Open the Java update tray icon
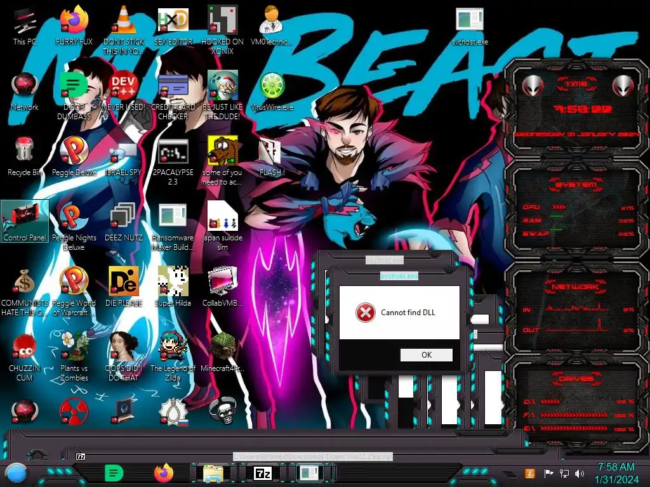The image size is (650, 487). 530,473
